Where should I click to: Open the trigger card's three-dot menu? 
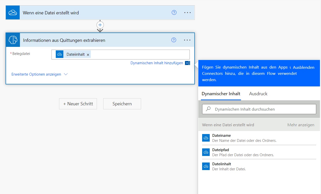pyautogui.click(x=187, y=13)
